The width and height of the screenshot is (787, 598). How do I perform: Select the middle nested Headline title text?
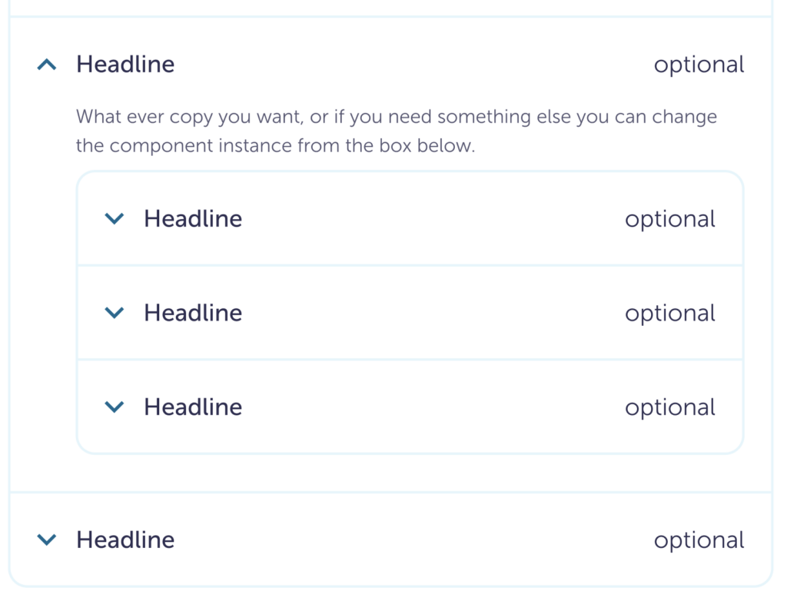193,313
